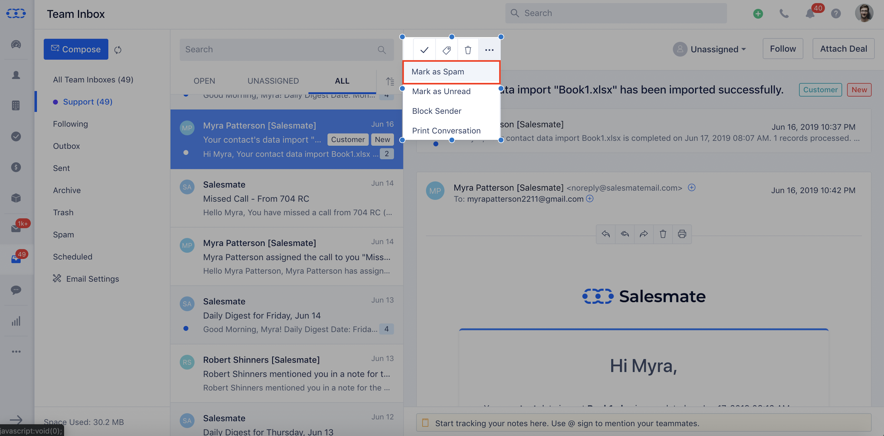Open the Archive folder
The height and width of the screenshot is (436, 884).
[67, 190]
